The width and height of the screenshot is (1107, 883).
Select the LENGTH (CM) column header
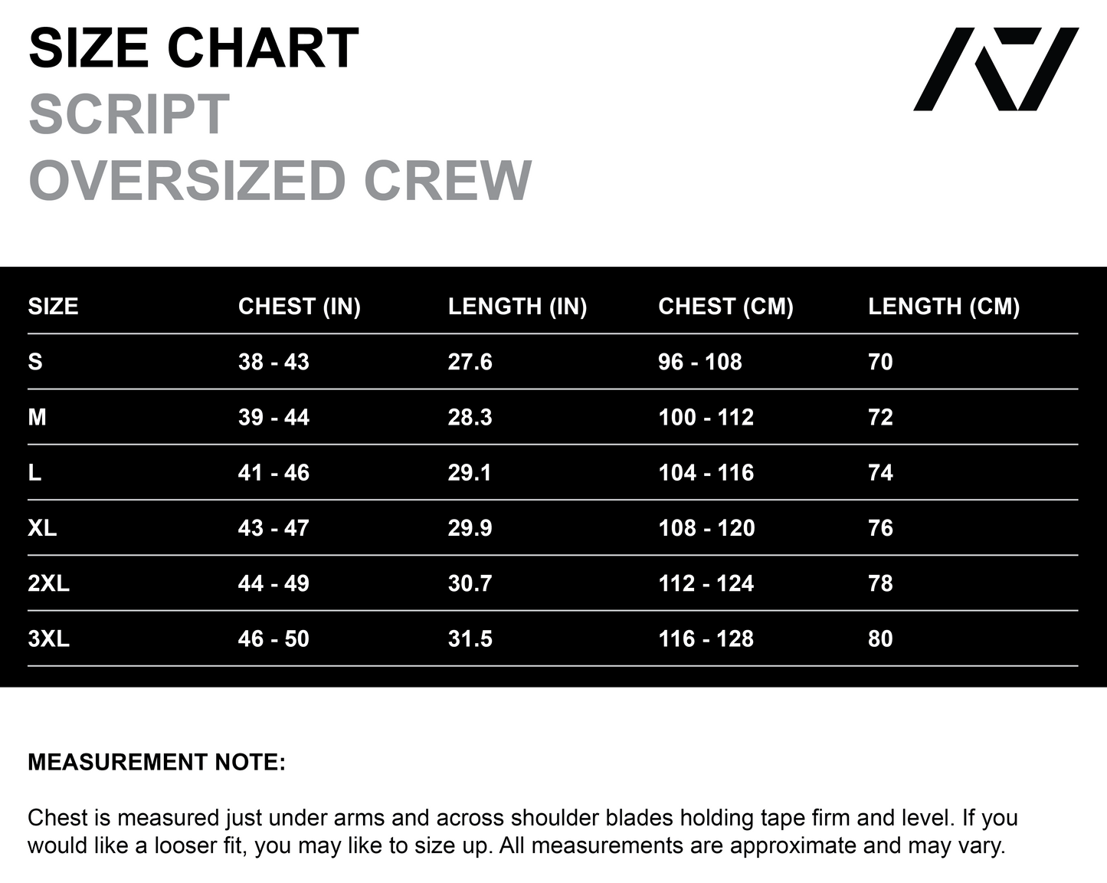(943, 307)
